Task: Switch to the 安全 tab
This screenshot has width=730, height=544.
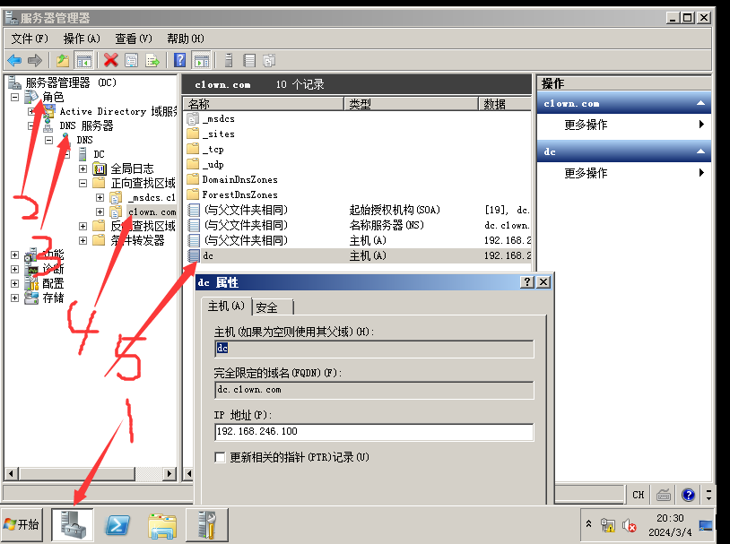Action: click(266, 307)
